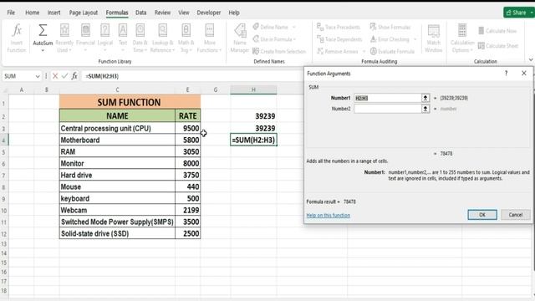Collapse dialog via Number2 range selector
Viewport: 535px width, 301px height.
425,109
